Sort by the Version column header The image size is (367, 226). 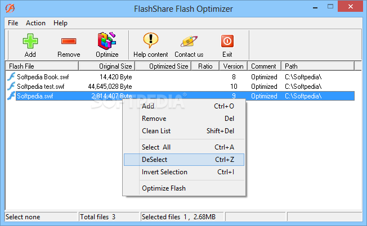(234, 66)
